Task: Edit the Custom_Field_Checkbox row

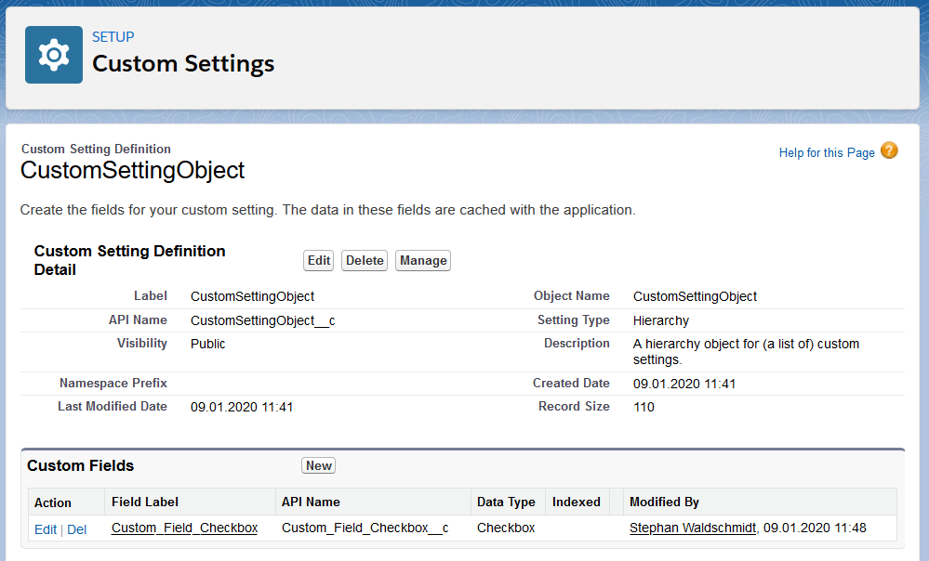Action: point(46,529)
